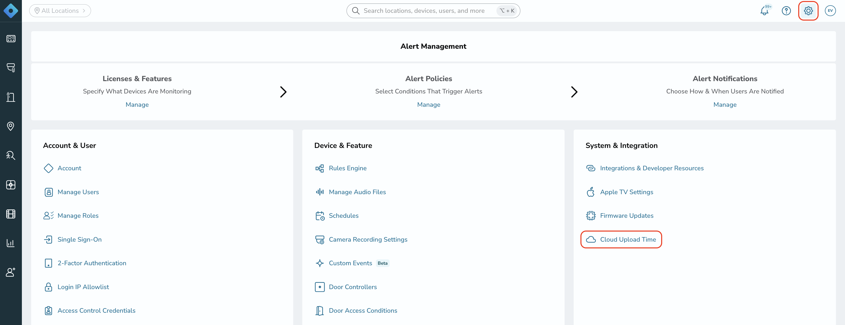Open the locations pin in sidebar
This screenshot has height=325, width=845.
pyautogui.click(x=11, y=126)
